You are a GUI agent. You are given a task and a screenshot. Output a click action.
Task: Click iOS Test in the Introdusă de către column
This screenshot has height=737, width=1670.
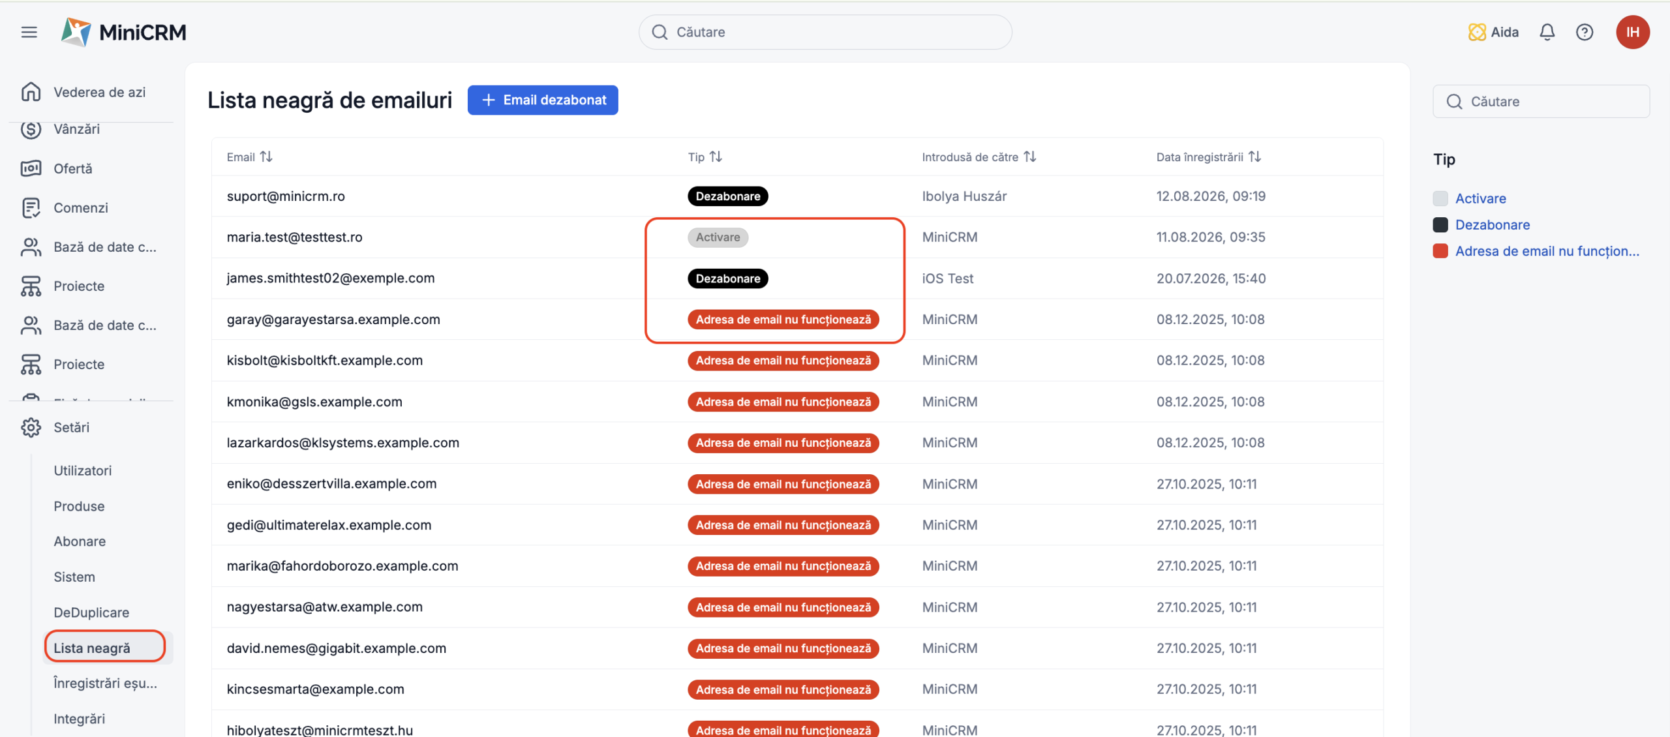(x=947, y=278)
